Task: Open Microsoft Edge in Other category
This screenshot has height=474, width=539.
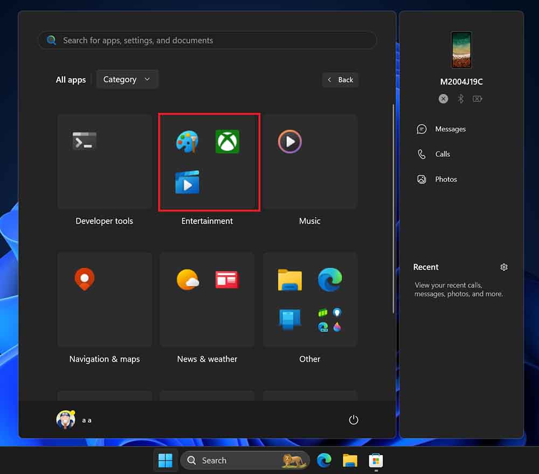Action: [x=330, y=280]
